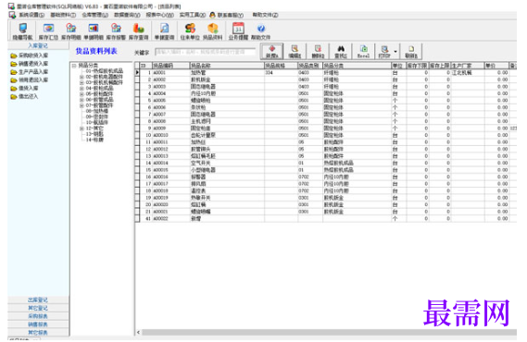Click the binoculars 查找 find button
This screenshot has height=342, width=527.
pos(341,52)
